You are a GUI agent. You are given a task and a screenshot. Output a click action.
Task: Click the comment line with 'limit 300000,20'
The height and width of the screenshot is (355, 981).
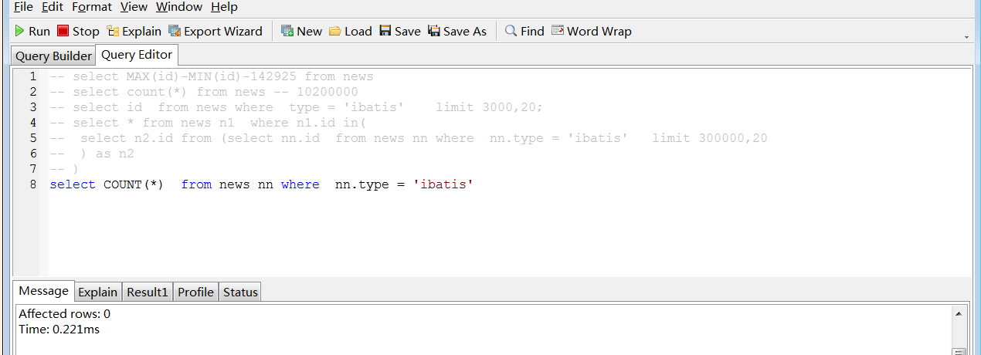[409, 138]
